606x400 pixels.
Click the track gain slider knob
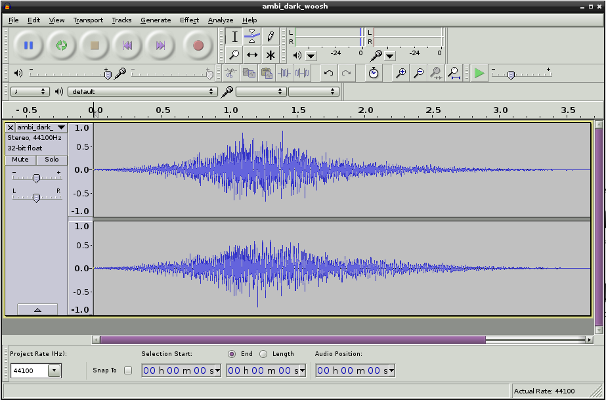pos(37,178)
